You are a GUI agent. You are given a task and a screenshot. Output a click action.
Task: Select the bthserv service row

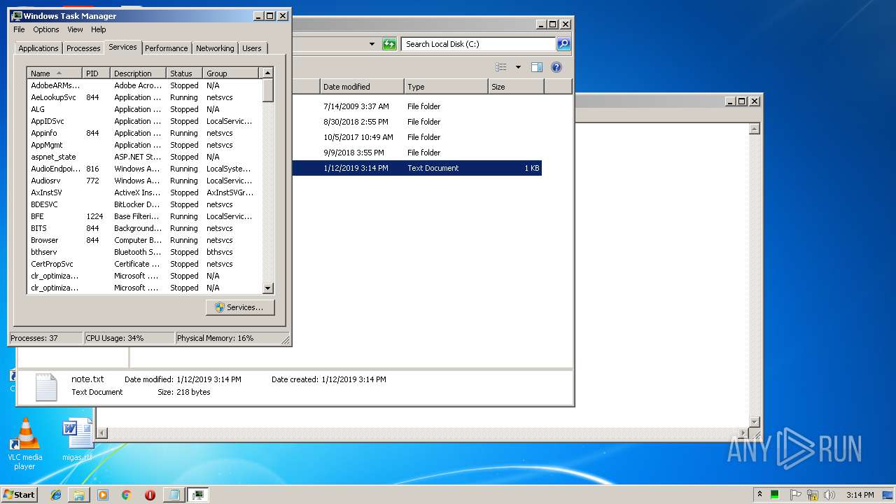pyautogui.click(x=144, y=252)
